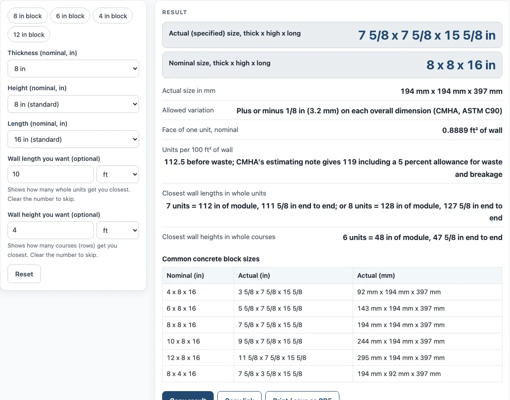Image resolution: width=510 pixels, height=400 pixels.
Task: Click the Allowed variation value text
Action: click(370, 111)
